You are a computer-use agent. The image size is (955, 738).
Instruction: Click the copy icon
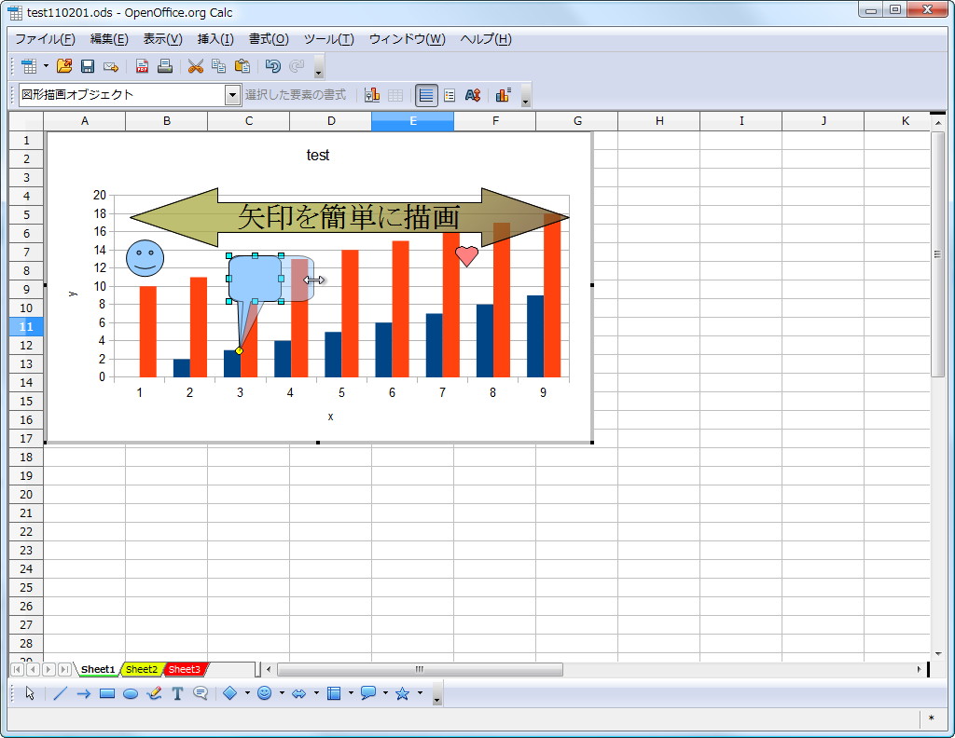point(218,66)
